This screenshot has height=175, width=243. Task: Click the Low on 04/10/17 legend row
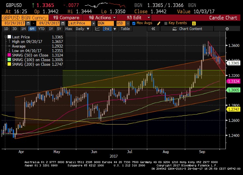[36, 51]
